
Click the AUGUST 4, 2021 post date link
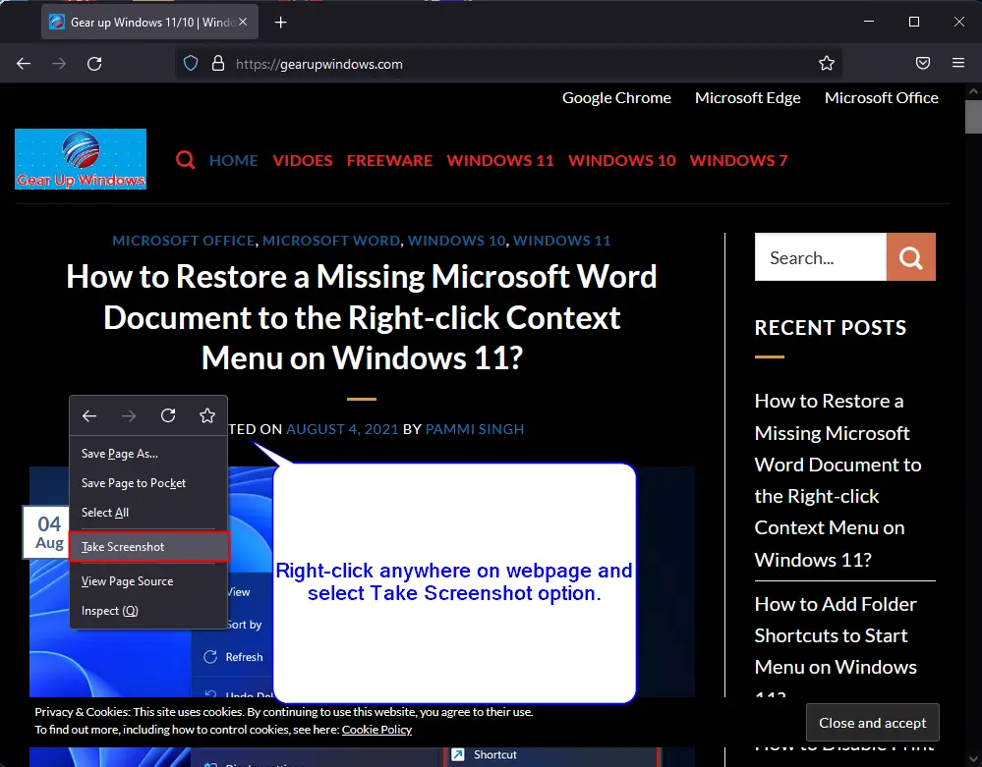coord(343,429)
